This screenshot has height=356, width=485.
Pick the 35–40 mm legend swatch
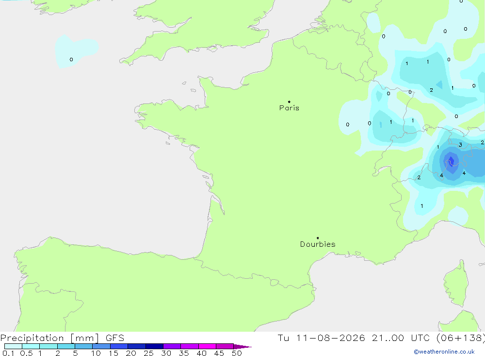click(189, 346)
